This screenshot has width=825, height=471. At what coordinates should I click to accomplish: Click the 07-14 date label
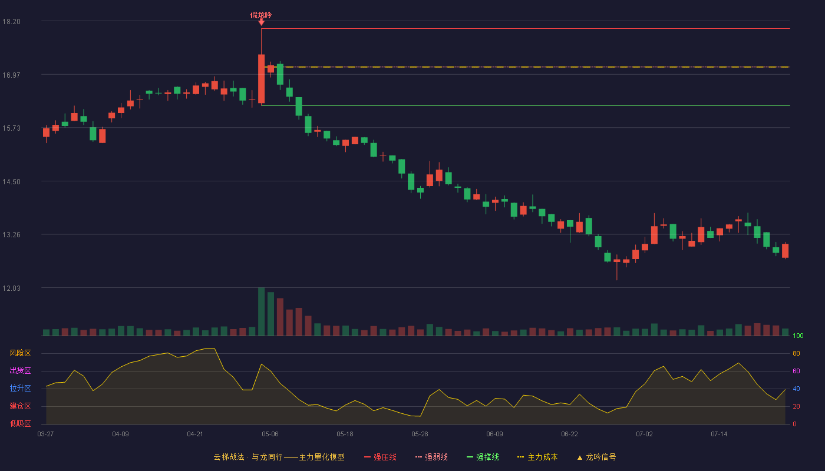pyautogui.click(x=719, y=434)
